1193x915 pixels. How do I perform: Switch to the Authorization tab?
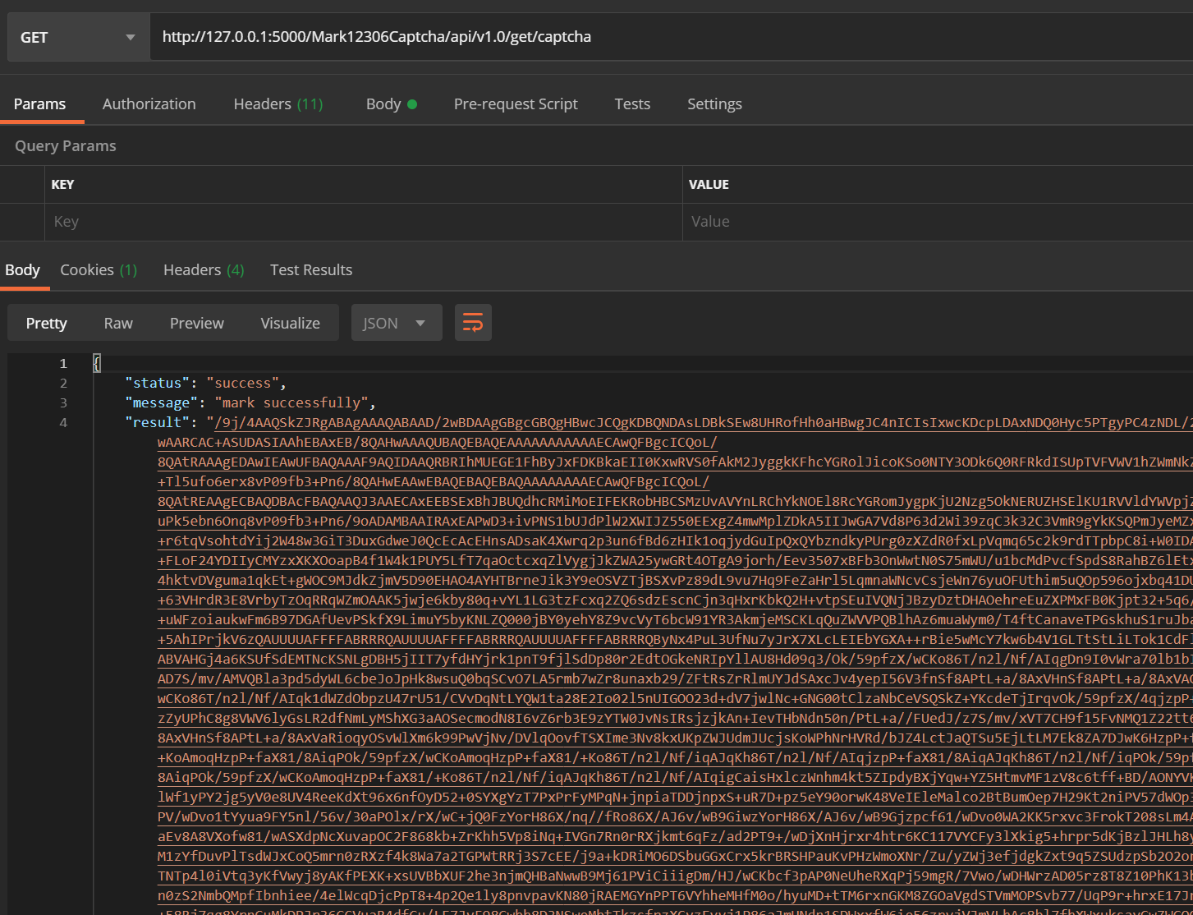coord(149,104)
